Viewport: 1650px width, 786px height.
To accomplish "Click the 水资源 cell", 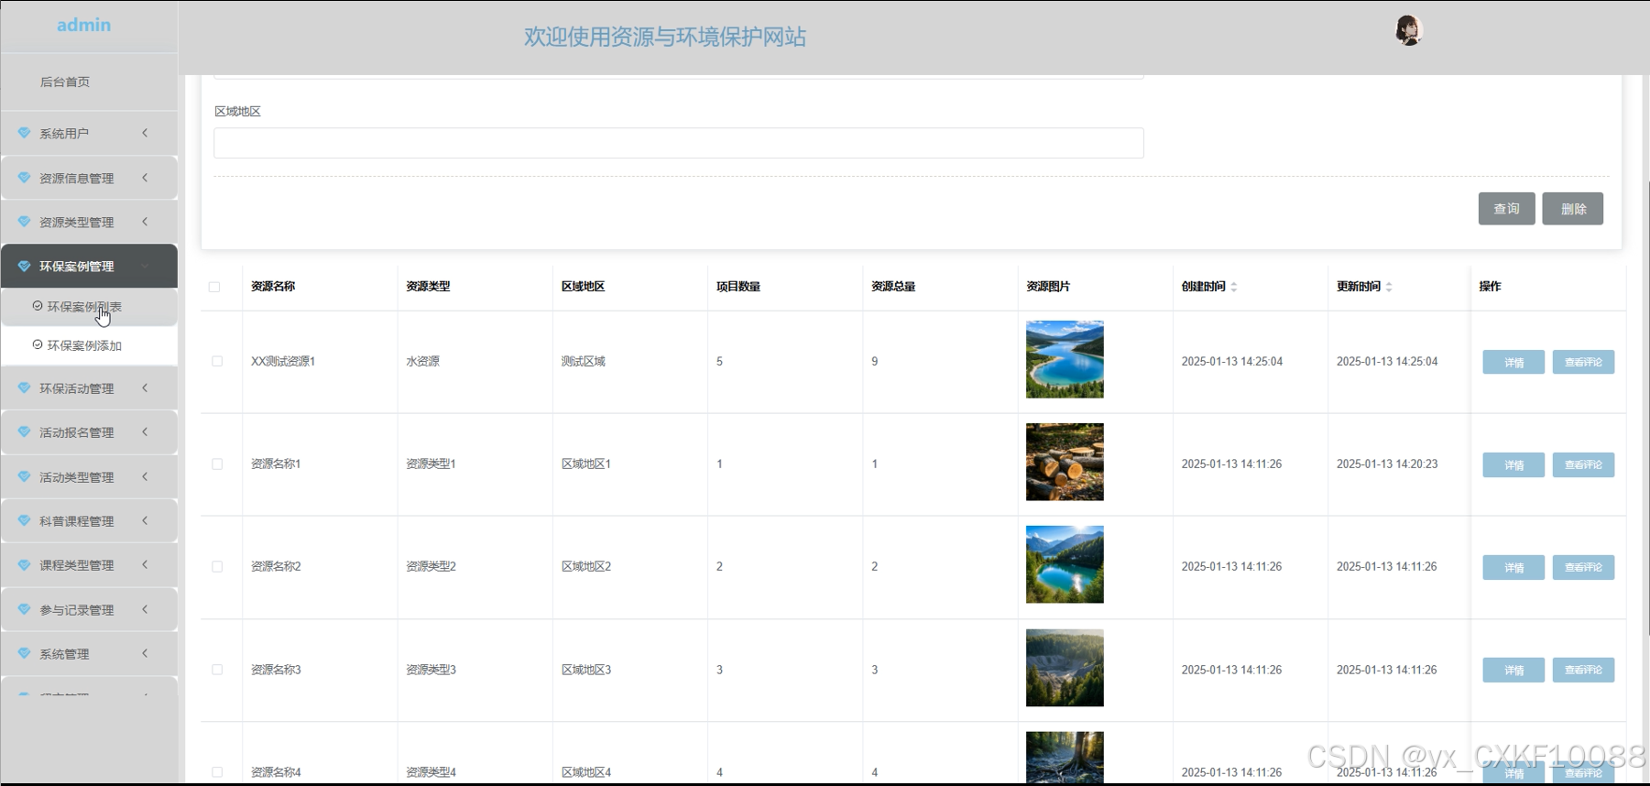I will point(422,361).
